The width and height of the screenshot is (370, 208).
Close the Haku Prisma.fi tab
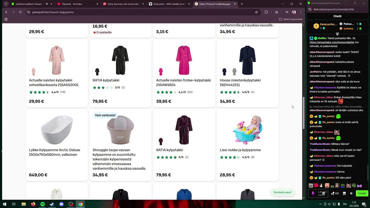[235, 4]
